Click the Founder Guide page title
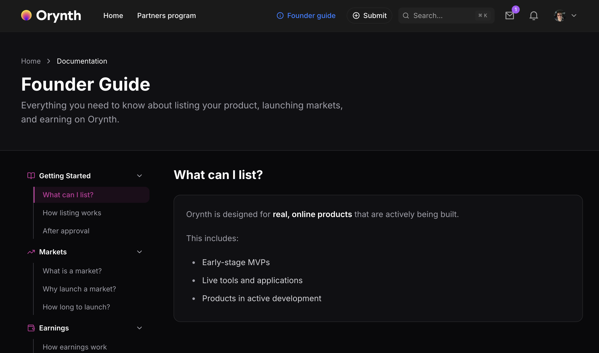The height and width of the screenshot is (353, 599). click(86, 84)
